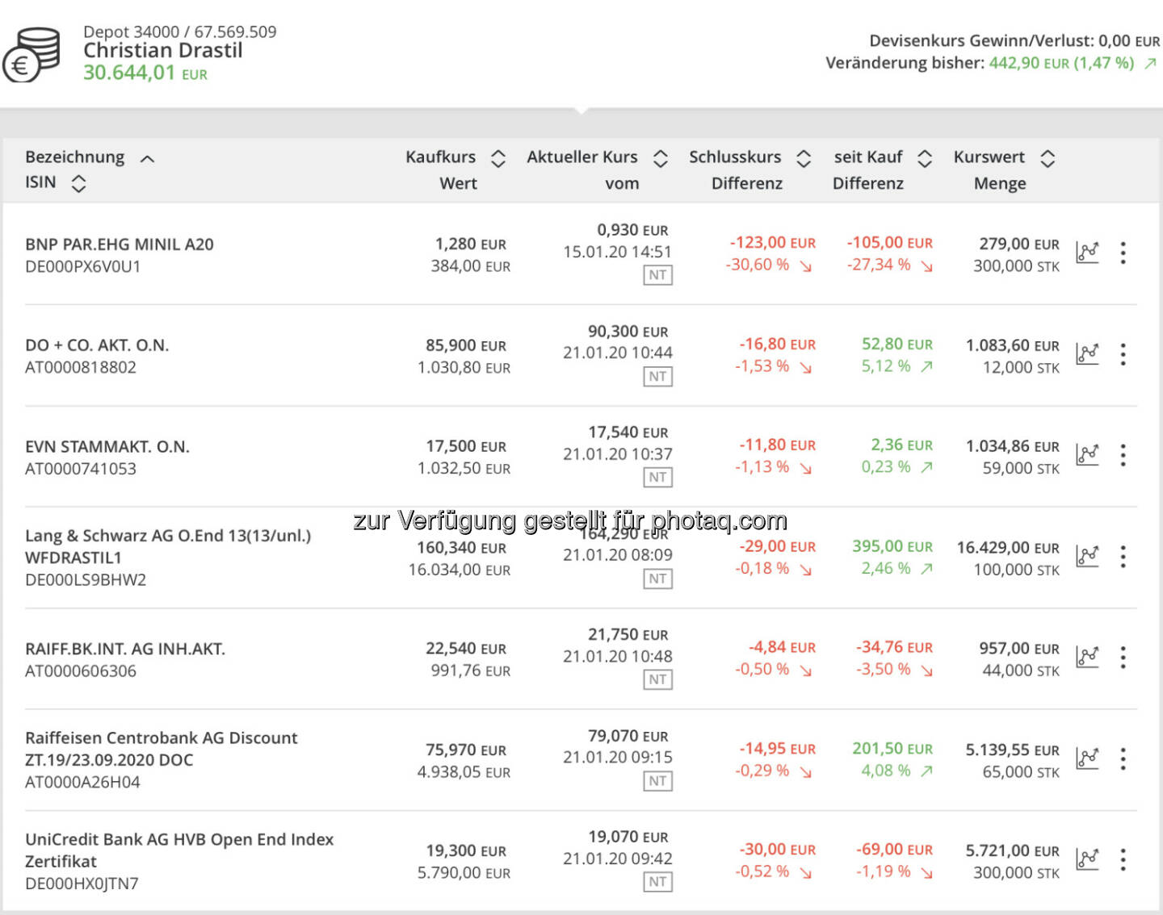1163x915 pixels.
Task: Open chart for RAIFF.BK.INT. AG INH.AKT.
Action: 1088,657
